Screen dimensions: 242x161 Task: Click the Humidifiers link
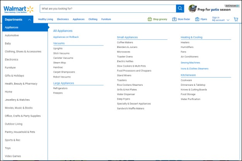click(187, 47)
